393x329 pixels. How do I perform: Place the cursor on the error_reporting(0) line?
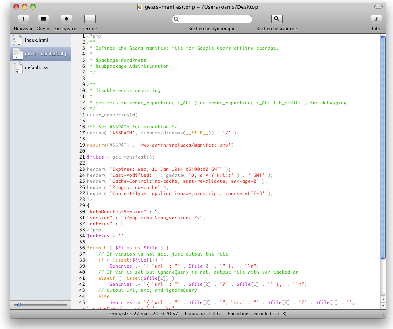(x=114, y=115)
